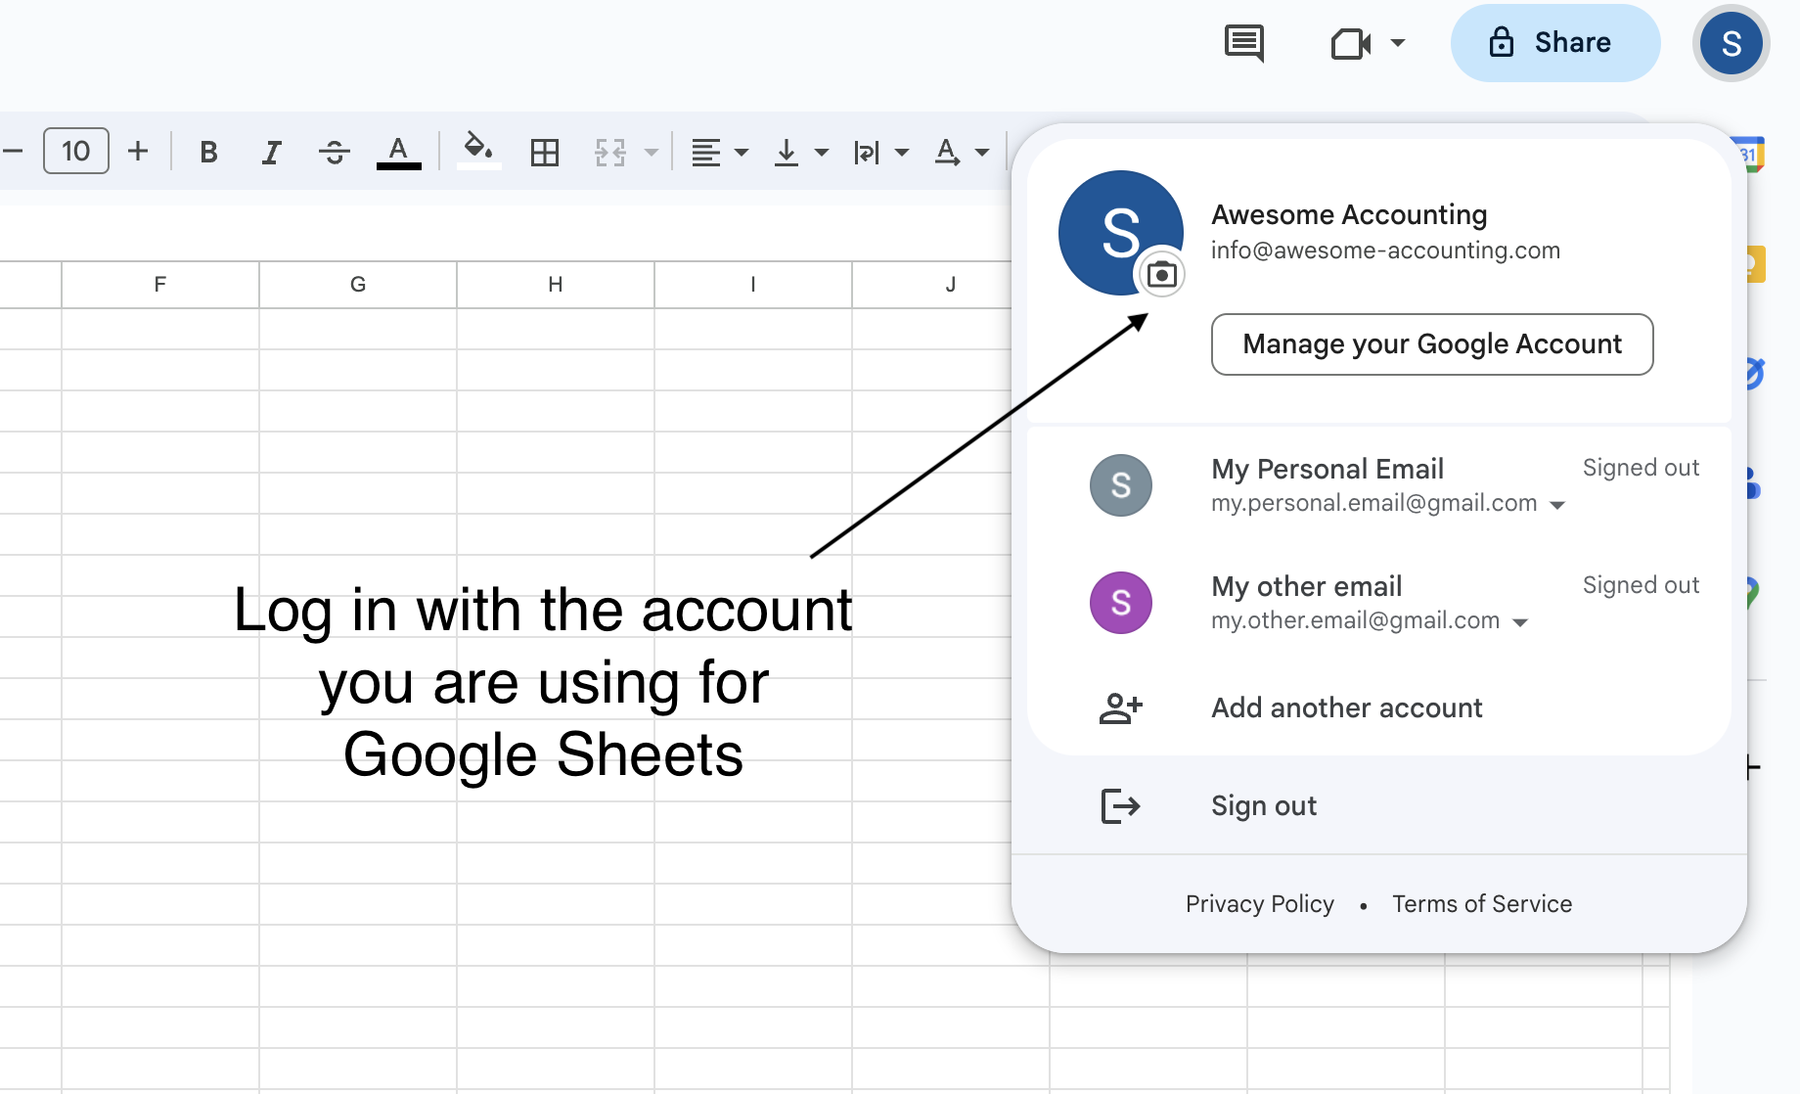Click the Sign out icon

(1121, 806)
